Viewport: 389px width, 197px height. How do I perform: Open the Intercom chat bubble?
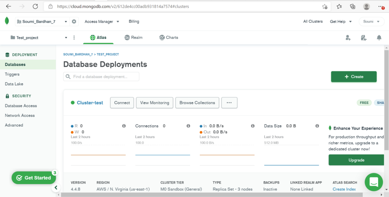373,182
